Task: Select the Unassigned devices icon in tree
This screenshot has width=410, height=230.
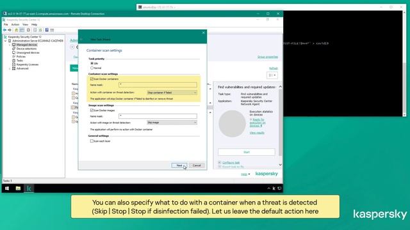Action: coord(14,52)
